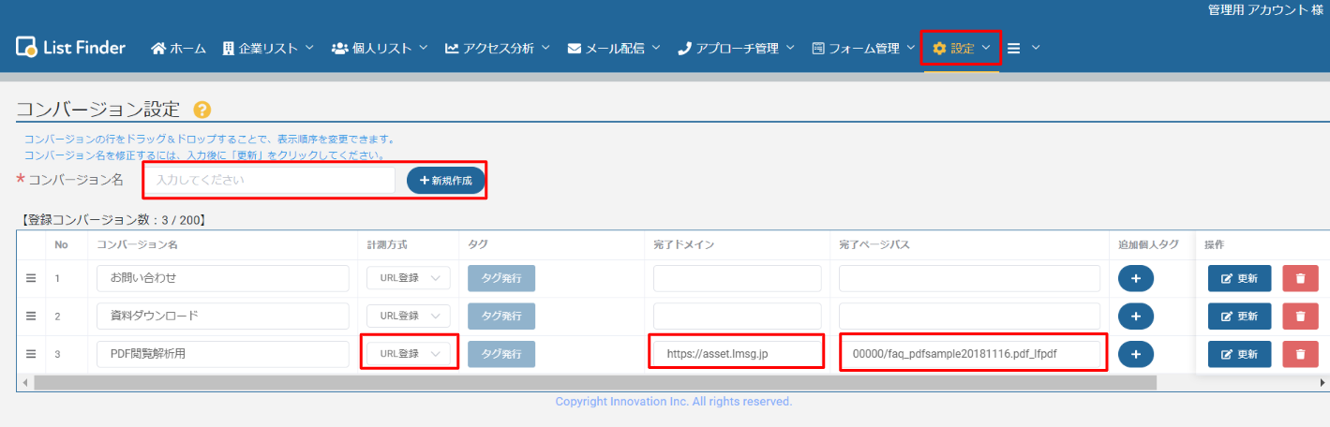
Task: Click the コンバージョン名 input field
Action: (270, 180)
